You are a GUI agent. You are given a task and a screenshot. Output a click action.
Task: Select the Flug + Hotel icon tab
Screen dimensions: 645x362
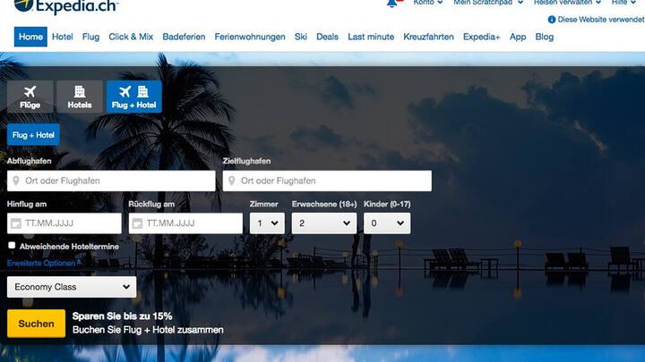[134, 97]
